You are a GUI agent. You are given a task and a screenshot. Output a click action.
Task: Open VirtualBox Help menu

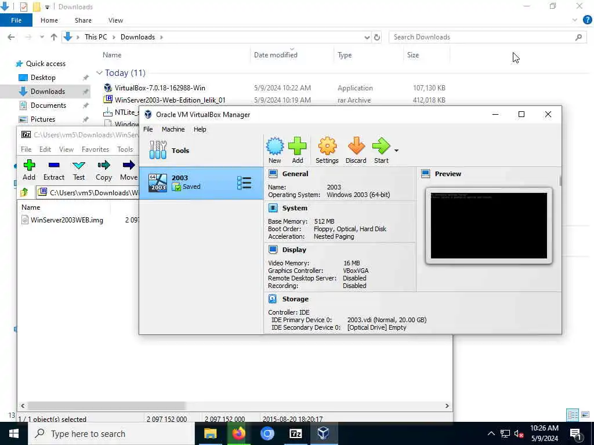[200, 129]
